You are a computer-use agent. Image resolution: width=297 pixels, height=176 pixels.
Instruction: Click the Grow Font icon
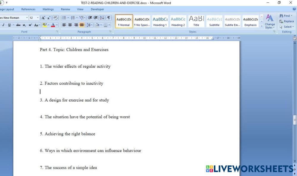point(43,18)
